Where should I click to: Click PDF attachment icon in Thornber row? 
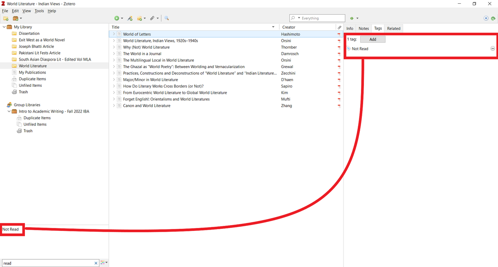(x=339, y=47)
